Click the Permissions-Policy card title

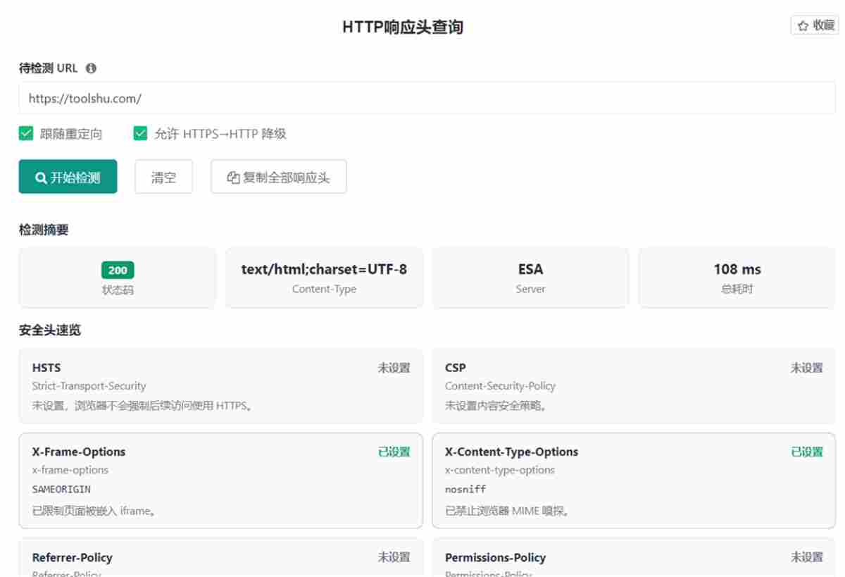496,557
